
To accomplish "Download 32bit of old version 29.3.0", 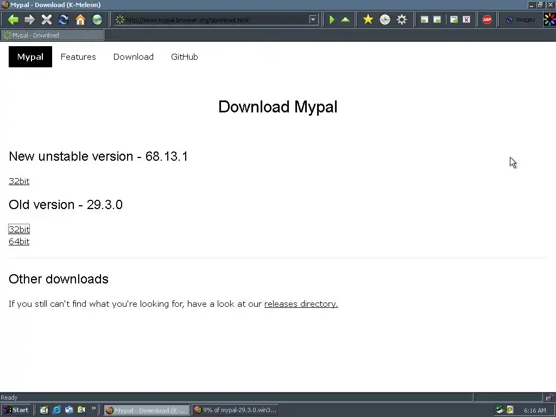I will 19,230.
